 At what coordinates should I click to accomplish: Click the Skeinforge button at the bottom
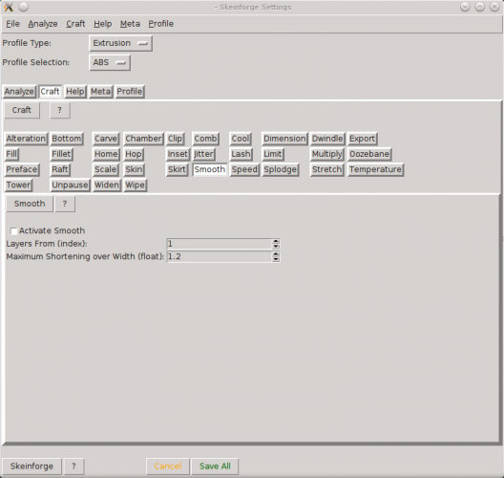31,467
